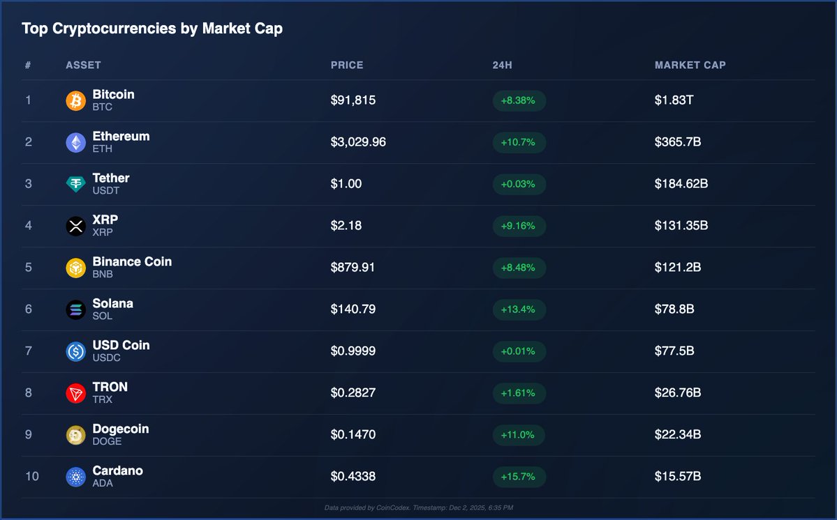Viewport: 837px width, 520px height.
Task: Click the Tether USDT logo icon
Action: click(75, 184)
